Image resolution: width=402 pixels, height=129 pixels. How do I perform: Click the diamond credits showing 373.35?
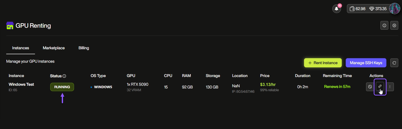(378, 9)
